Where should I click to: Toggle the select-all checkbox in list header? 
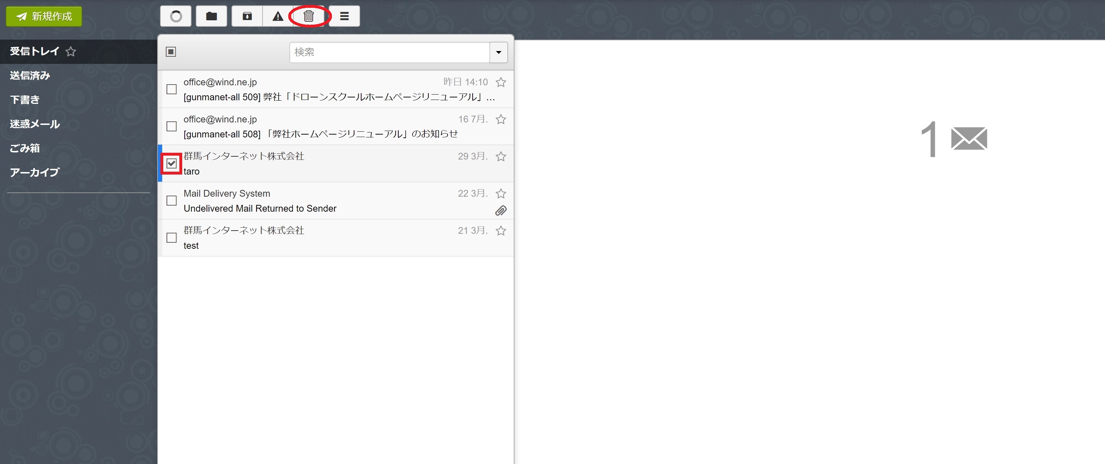tap(171, 52)
